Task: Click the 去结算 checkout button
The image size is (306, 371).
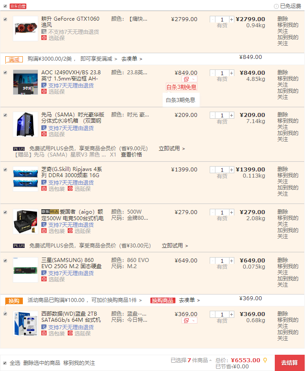Action: (x=289, y=363)
